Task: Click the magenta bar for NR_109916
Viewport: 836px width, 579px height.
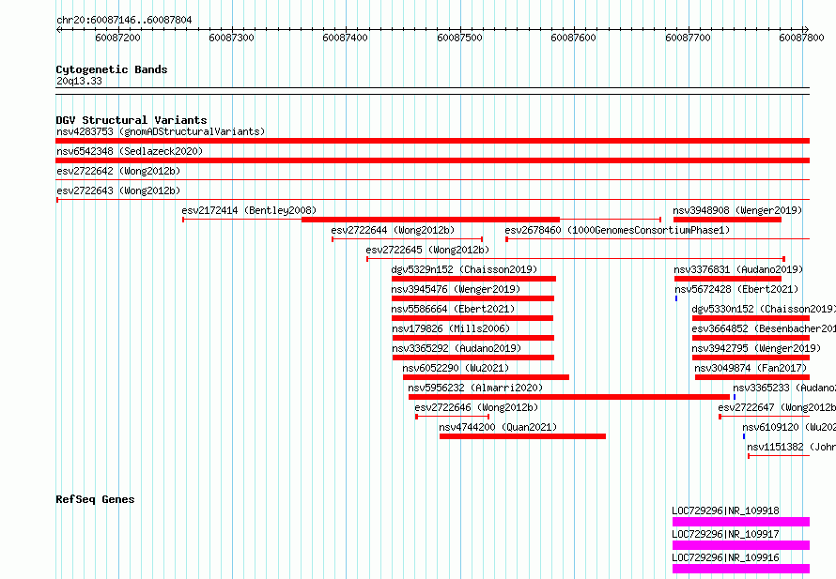Action: coord(741,569)
